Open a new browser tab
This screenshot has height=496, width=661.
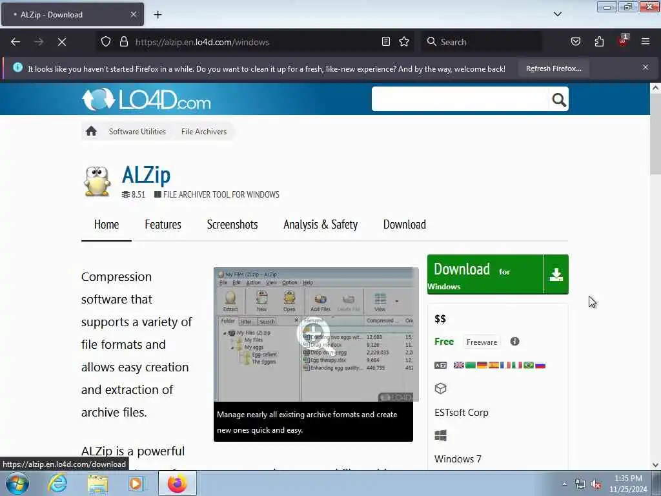click(x=158, y=15)
